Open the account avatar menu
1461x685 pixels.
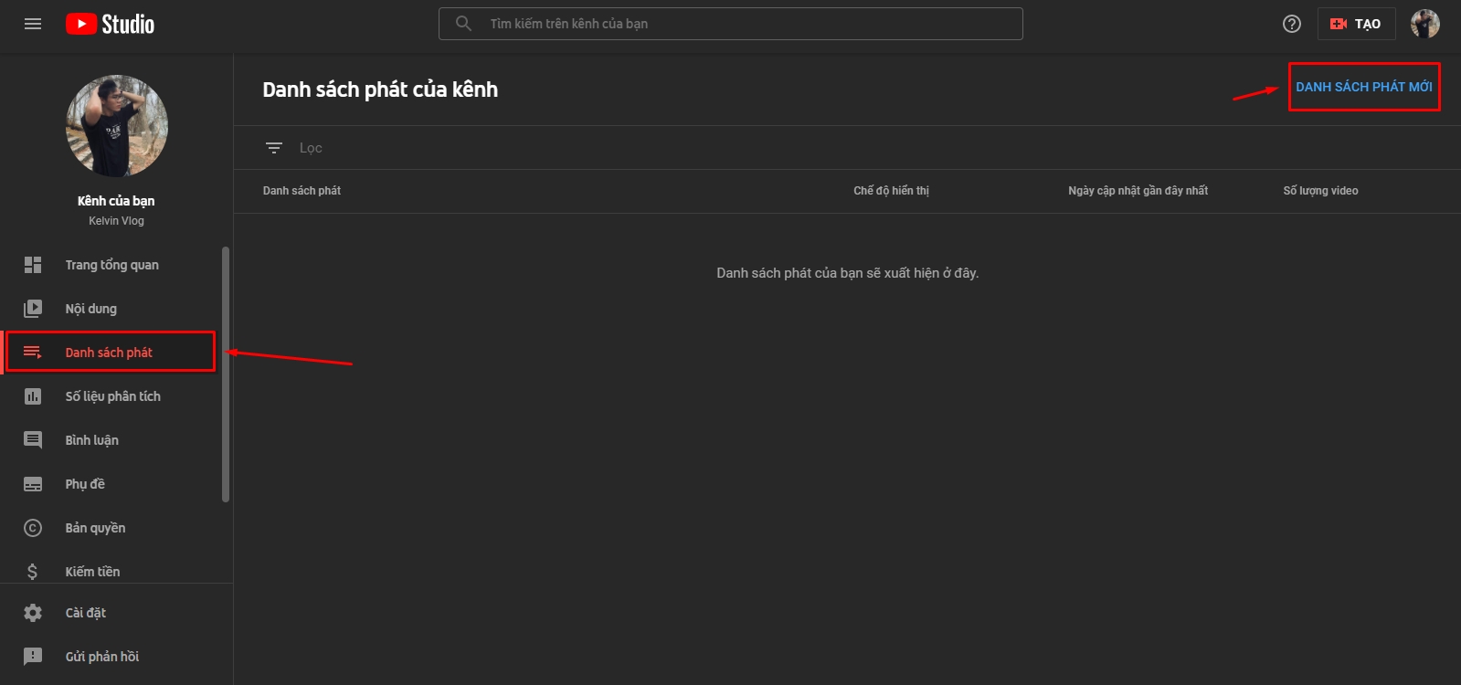tap(1424, 24)
